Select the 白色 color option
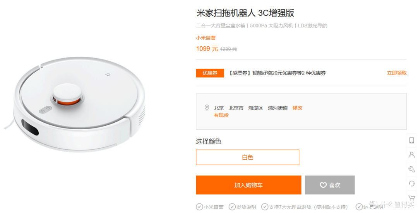 pyautogui.click(x=247, y=157)
